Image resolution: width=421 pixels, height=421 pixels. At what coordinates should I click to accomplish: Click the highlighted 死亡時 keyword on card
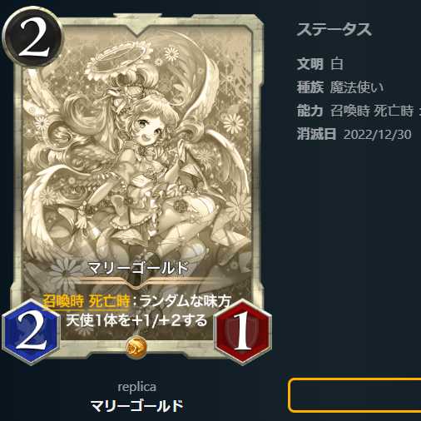click(x=109, y=301)
